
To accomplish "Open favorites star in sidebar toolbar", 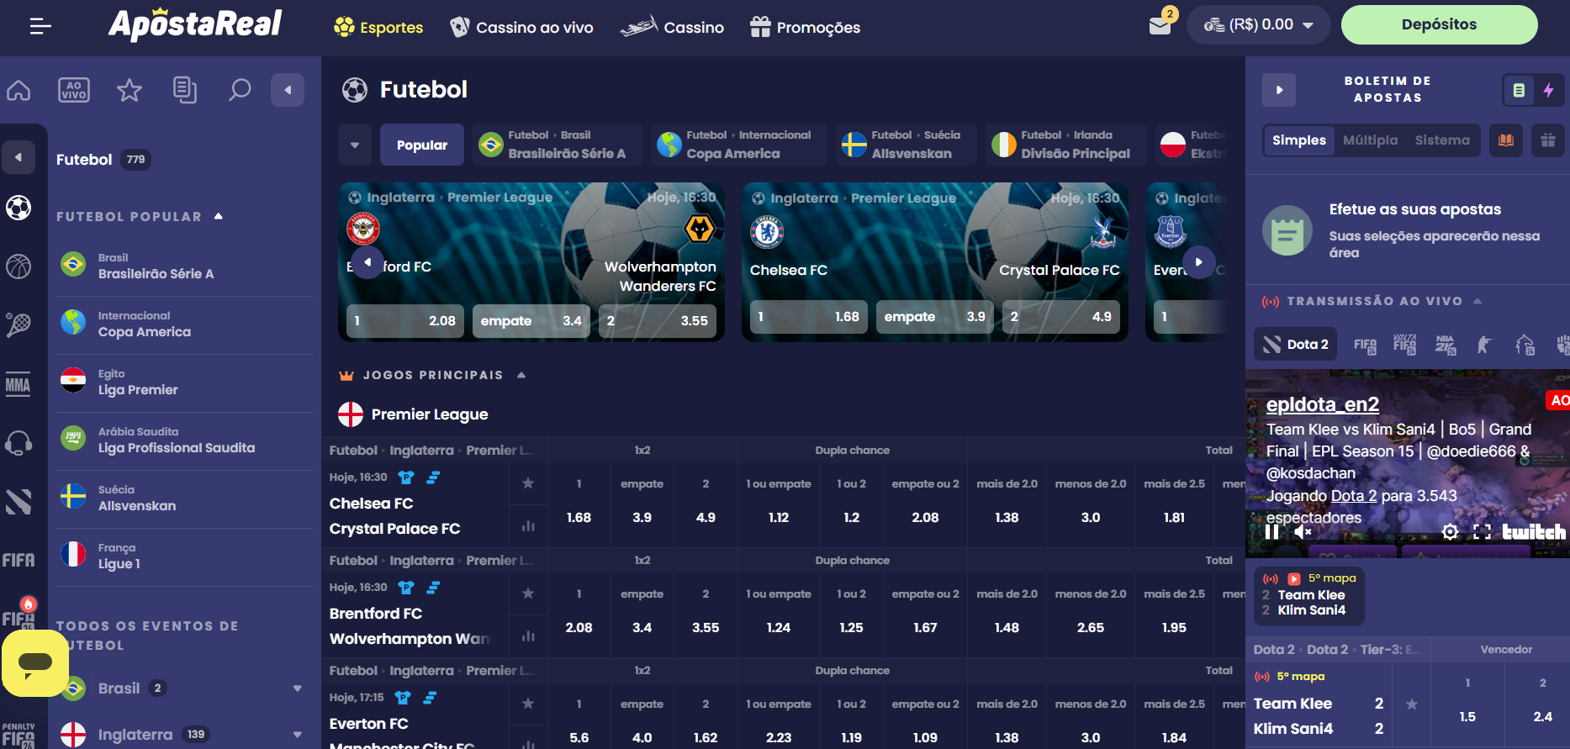I will 130,90.
